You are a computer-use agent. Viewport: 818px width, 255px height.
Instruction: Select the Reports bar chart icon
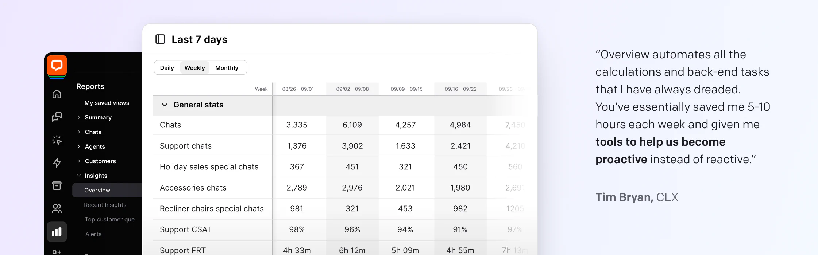tap(57, 232)
